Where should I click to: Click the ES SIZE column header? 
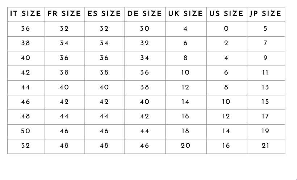[104, 14]
